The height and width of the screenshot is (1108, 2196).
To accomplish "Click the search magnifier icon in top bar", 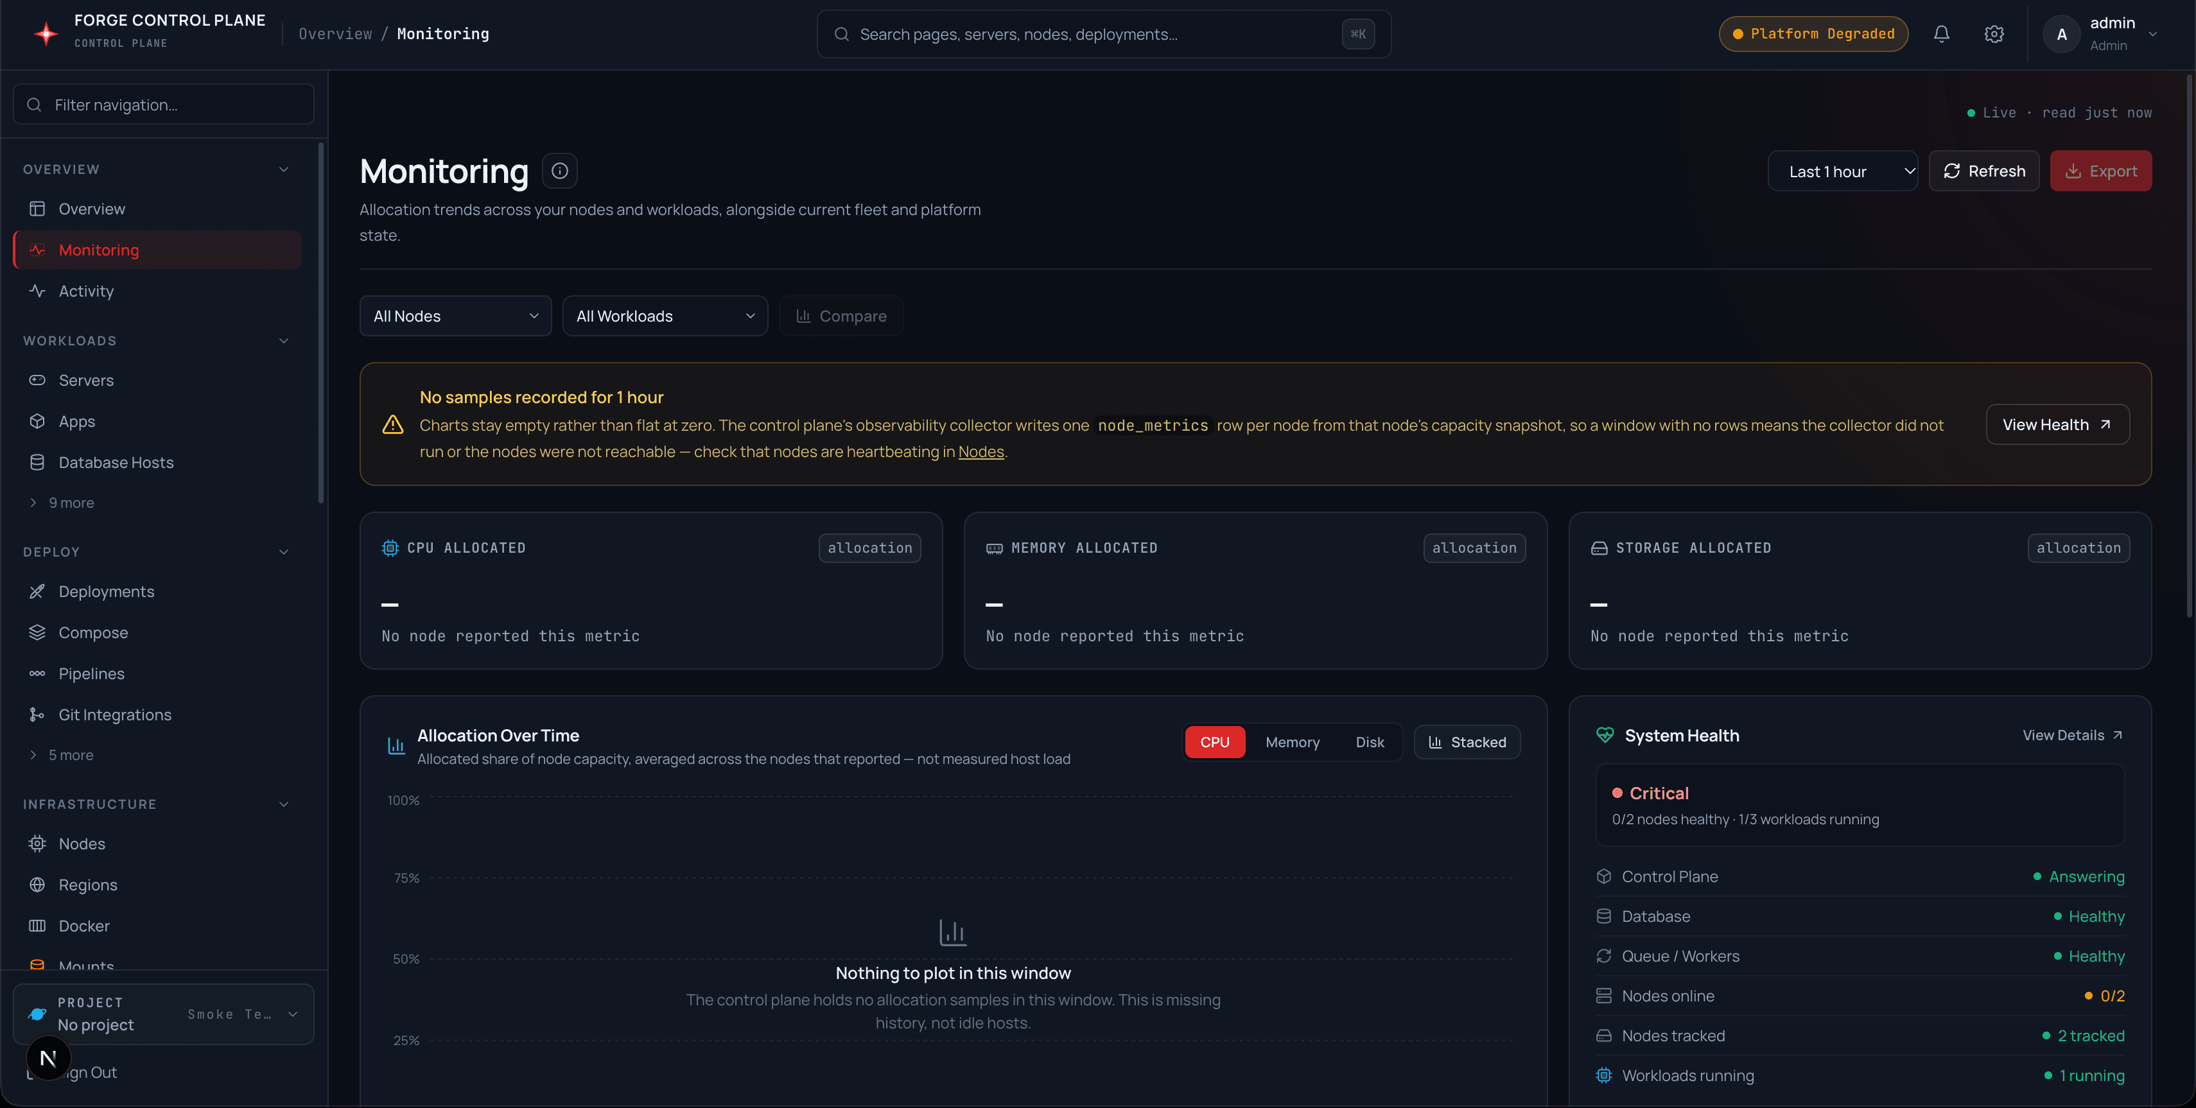I will (841, 34).
